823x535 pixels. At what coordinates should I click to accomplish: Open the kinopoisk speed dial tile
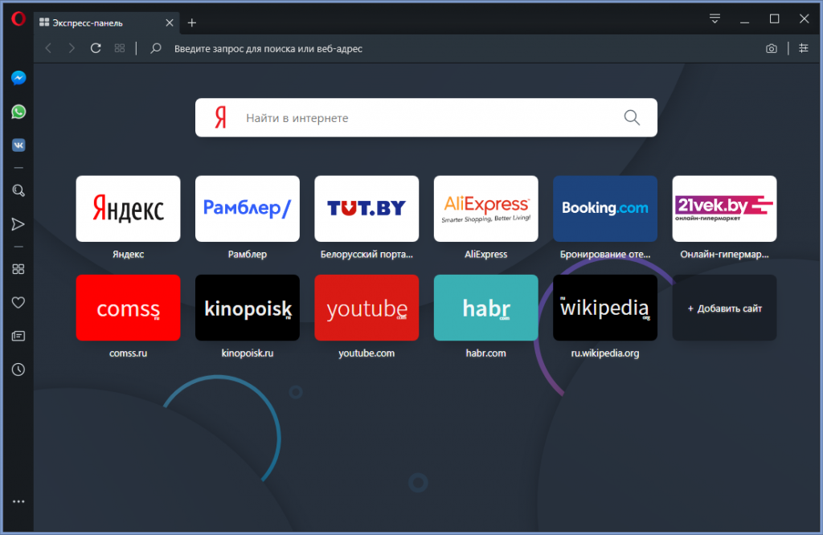point(248,308)
